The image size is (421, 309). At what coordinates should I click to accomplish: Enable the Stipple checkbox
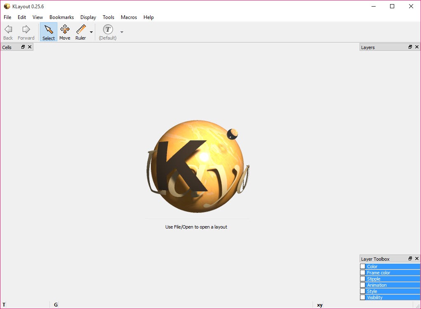363,278
